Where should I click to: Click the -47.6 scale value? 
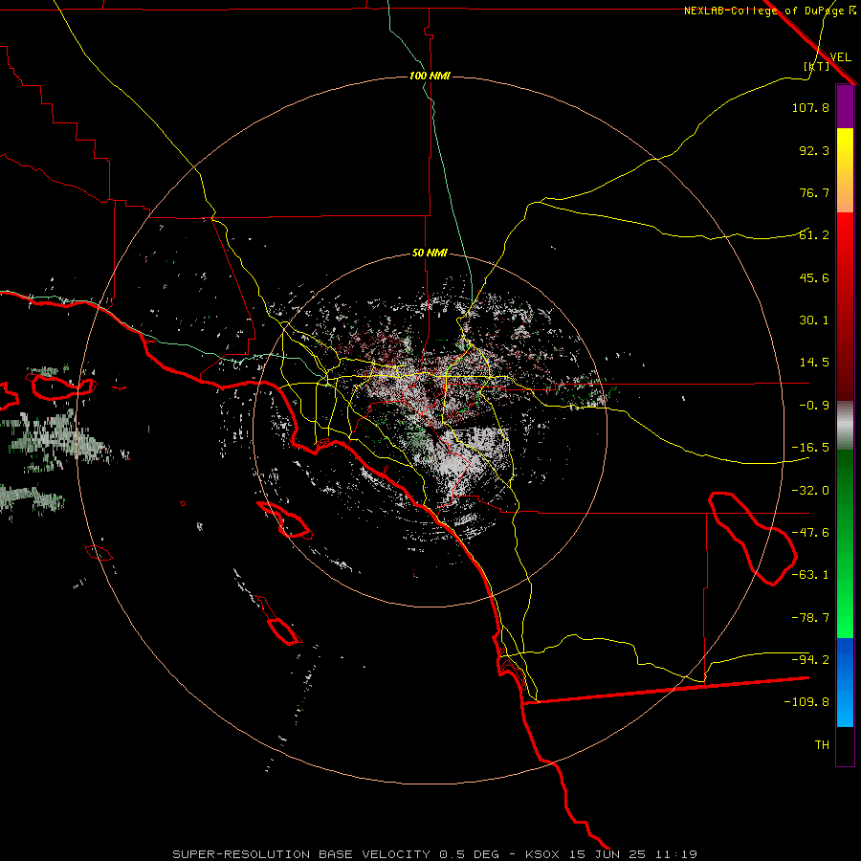click(810, 533)
